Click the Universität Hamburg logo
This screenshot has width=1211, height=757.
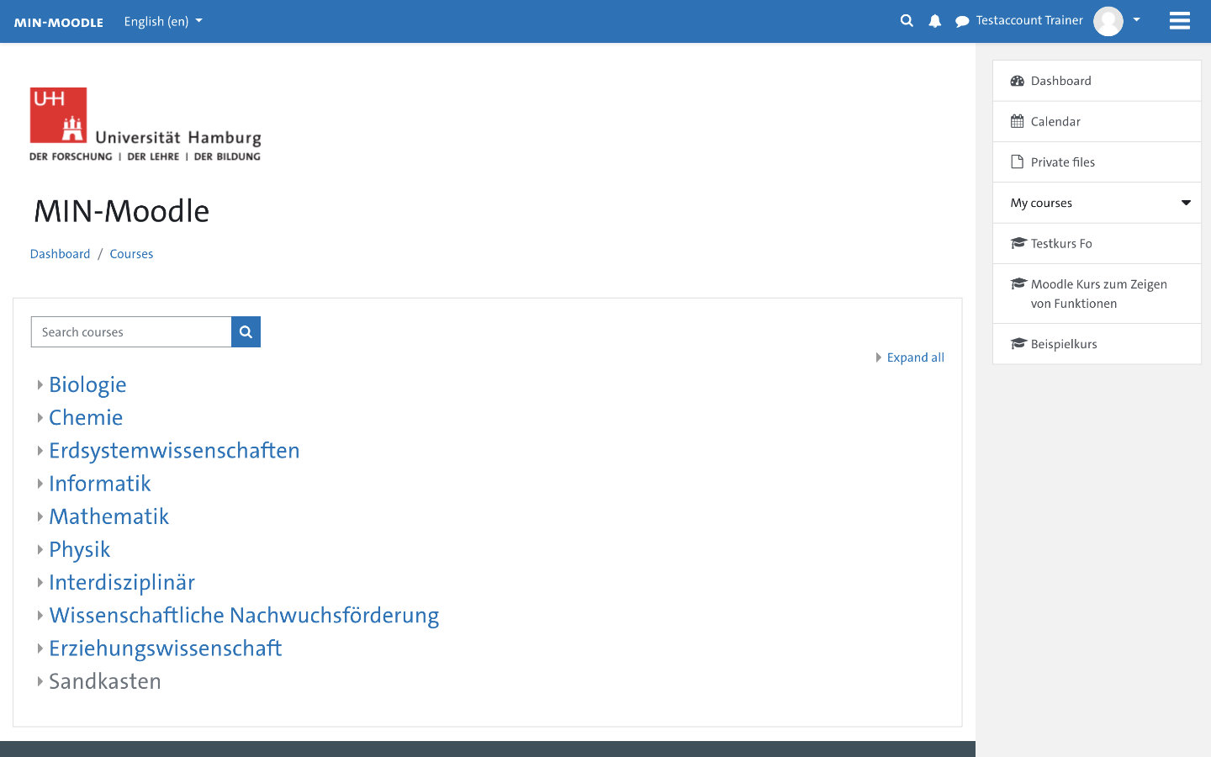145,124
